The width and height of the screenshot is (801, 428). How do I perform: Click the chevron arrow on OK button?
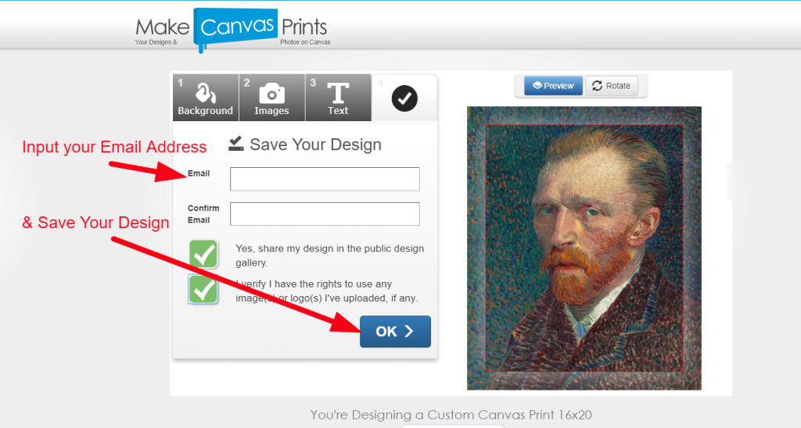[x=408, y=332]
